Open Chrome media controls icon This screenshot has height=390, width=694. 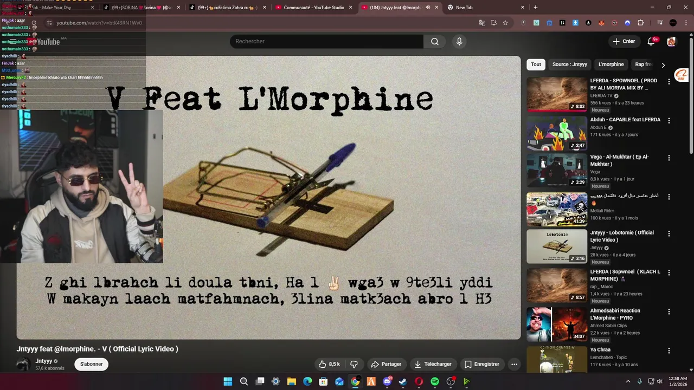coord(660,23)
